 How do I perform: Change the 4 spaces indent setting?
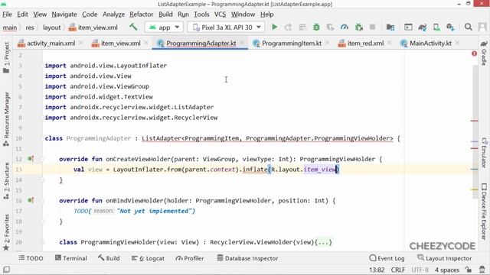(447, 270)
